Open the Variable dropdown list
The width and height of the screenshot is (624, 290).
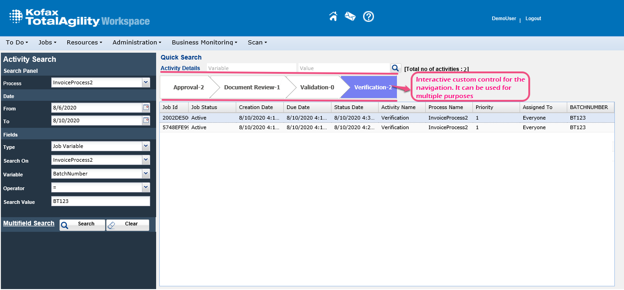pyautogui.click(x=146, y=174)
